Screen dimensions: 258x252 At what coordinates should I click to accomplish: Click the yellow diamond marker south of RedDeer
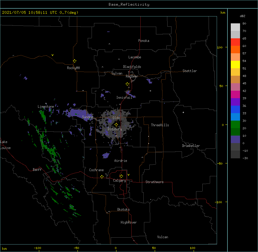[x=128, y=84]
